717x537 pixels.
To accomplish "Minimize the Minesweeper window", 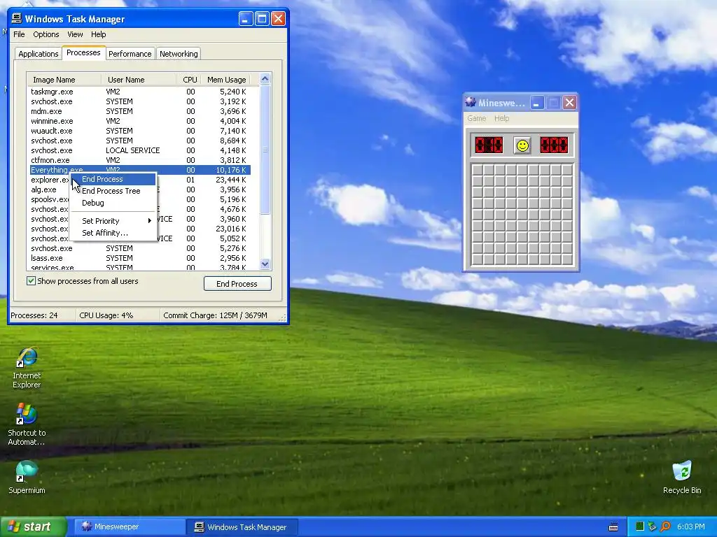I will coord(537,103).
